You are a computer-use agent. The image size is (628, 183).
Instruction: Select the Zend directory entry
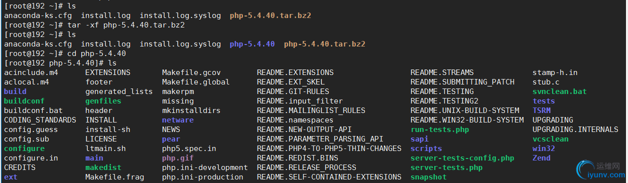click(542, 158)
